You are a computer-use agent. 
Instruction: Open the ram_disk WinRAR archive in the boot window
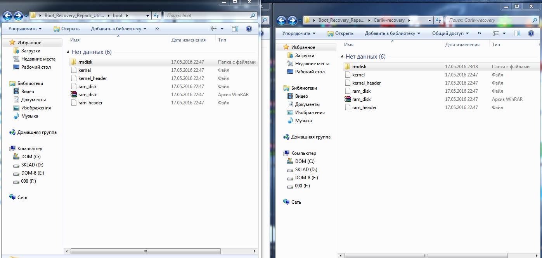coord(87,95)
